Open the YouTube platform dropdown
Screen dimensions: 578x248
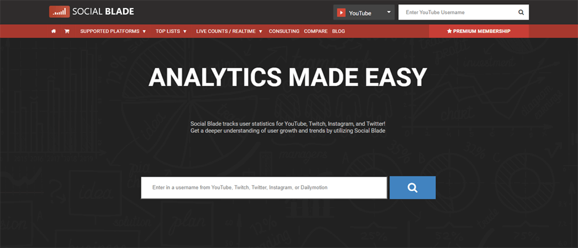tap(364, 12)
